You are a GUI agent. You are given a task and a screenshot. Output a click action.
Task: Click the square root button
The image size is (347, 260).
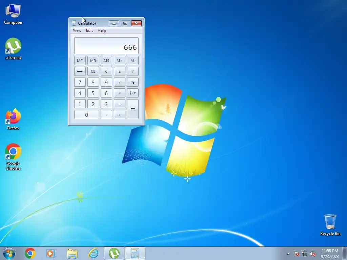(x=133, y=71)
